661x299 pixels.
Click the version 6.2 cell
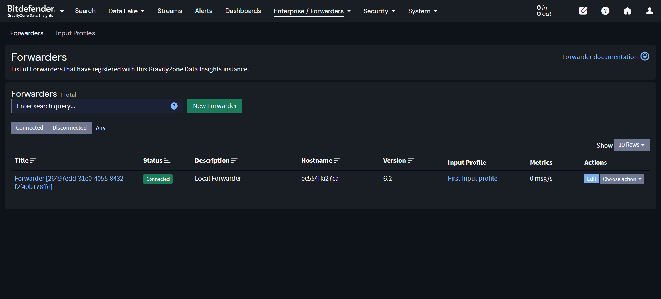tap(388, 179)
